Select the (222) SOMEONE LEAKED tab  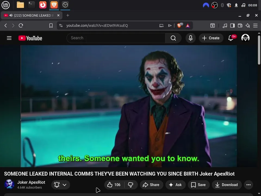[32, 15]
